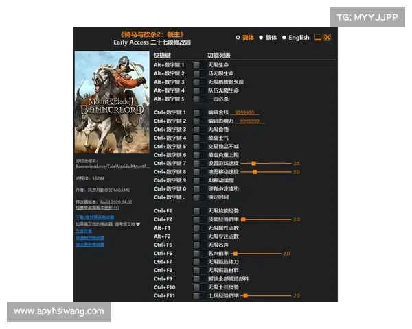Select the 简体 language radio button
The image size is (412, 329).
238,38
